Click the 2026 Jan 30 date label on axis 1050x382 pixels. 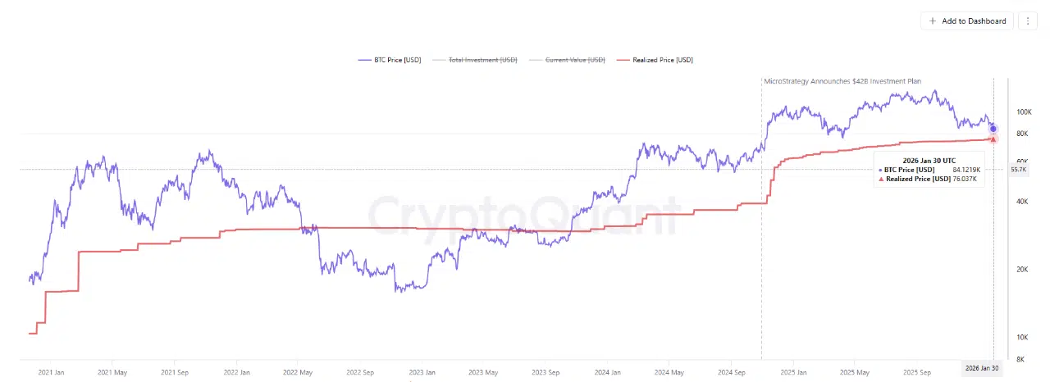983,366
